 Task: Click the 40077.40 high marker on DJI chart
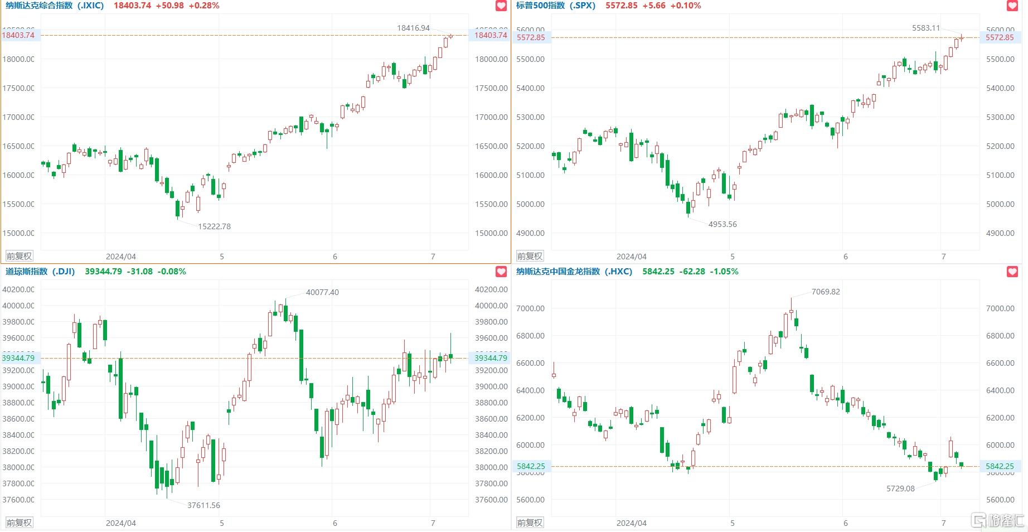322,292
